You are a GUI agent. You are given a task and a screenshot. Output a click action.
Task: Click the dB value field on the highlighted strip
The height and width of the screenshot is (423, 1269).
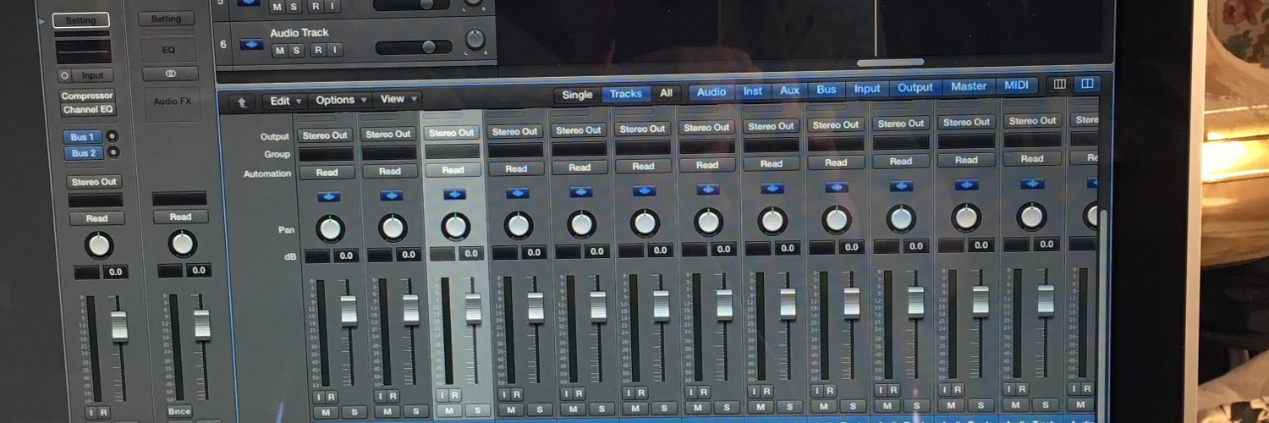point(471,254)
